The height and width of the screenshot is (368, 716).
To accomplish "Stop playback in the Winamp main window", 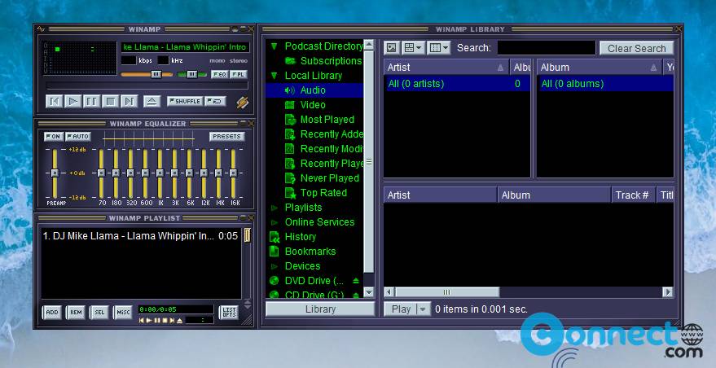I will pyautogui.click(x=110, y=101).
